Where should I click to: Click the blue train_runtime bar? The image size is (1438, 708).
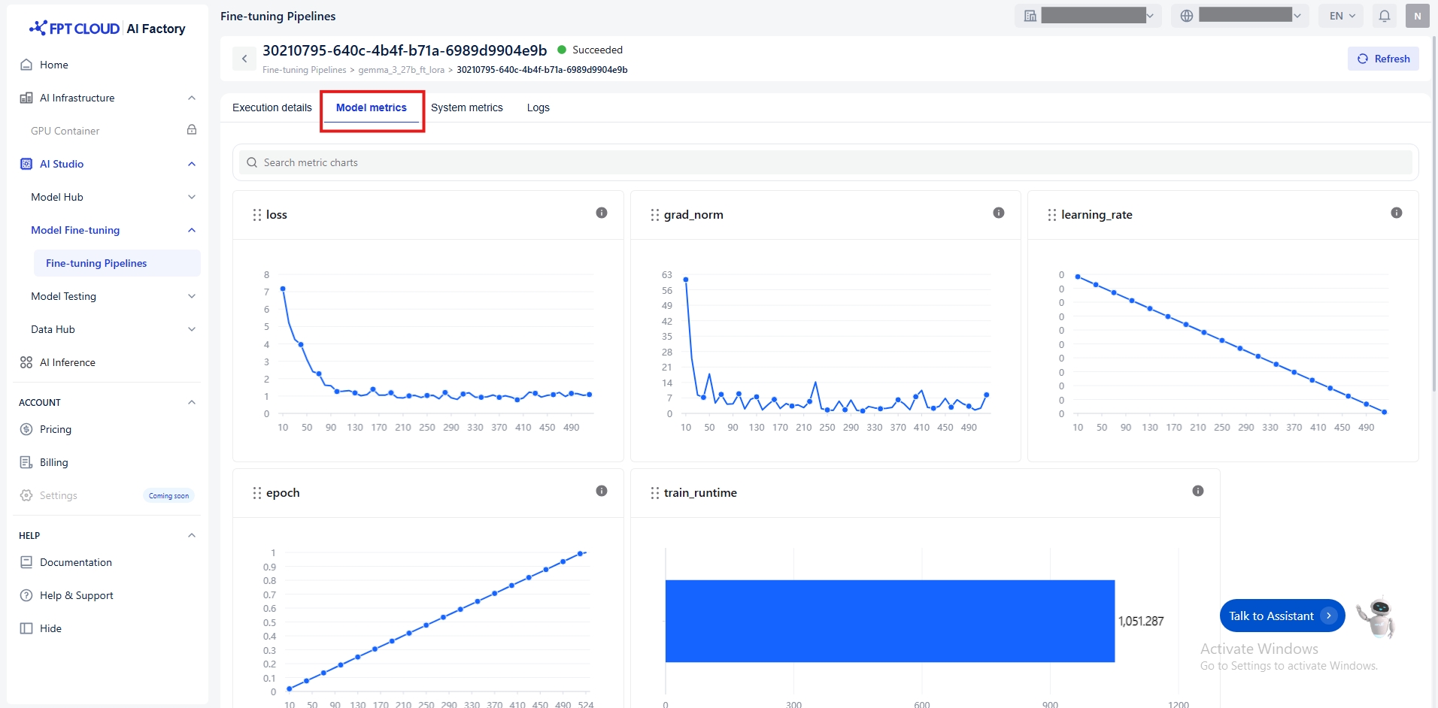889,621
